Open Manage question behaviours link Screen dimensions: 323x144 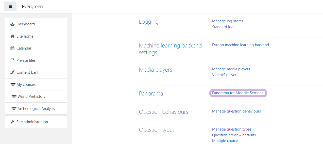pos(236,111)
